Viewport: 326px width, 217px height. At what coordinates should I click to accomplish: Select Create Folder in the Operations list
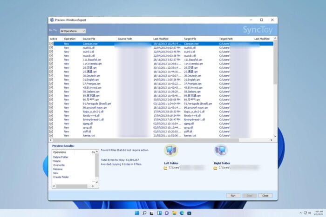coord(61,177)
